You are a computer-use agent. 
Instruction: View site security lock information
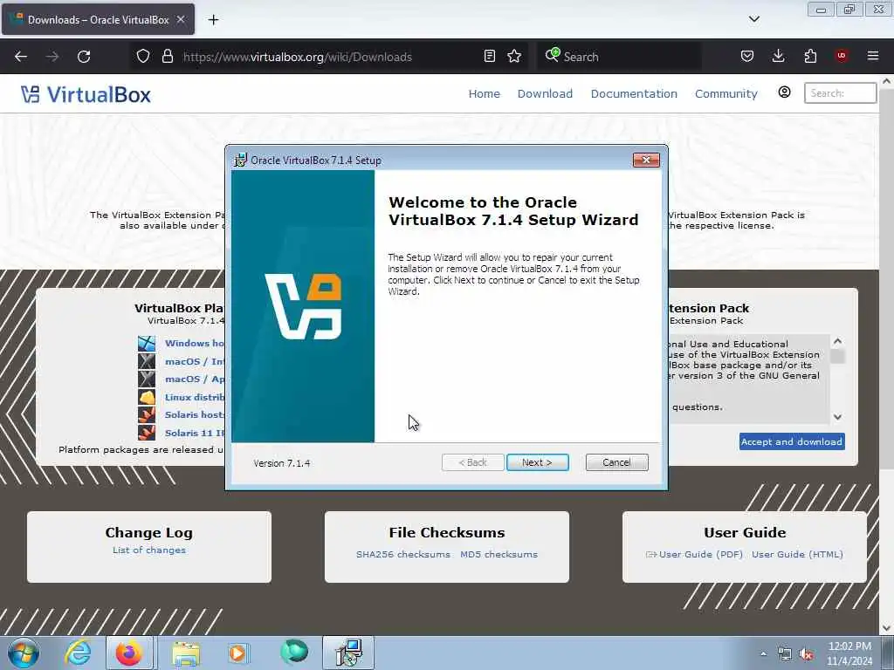pyautogui.click(x=167, y=56)
